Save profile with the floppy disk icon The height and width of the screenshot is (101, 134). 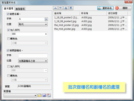click(44, 95)
